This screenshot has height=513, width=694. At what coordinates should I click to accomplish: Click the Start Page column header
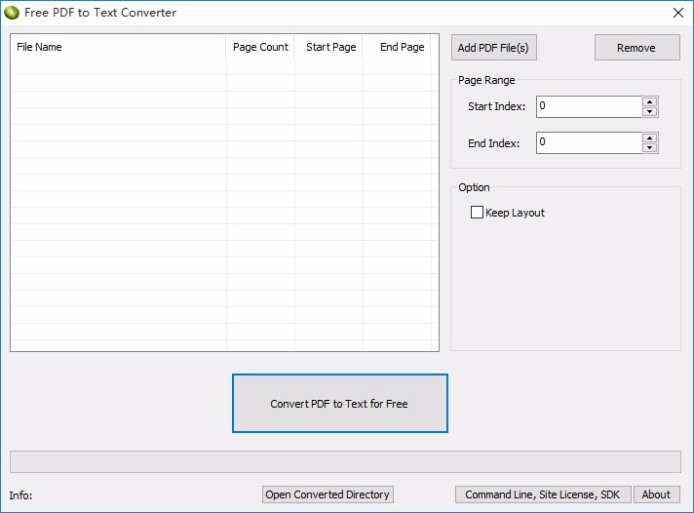[330, 47]
